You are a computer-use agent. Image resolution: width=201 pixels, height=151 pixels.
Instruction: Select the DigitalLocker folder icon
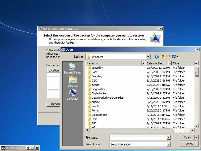[x=89, y=93]
